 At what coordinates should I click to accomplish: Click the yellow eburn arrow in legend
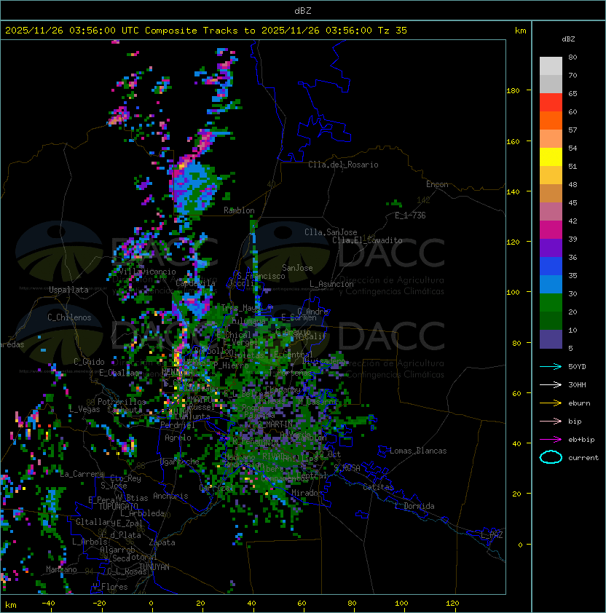click(551, 403)
